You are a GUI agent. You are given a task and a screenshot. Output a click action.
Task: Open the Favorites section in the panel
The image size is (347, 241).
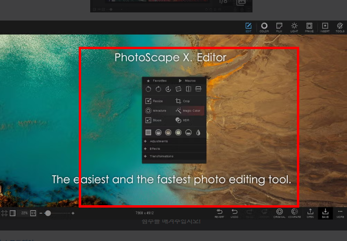157,81
